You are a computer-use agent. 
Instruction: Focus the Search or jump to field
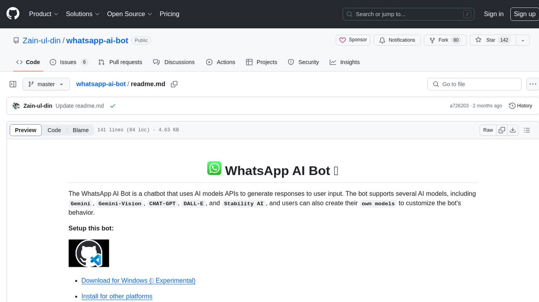click(x=409, y=14)
